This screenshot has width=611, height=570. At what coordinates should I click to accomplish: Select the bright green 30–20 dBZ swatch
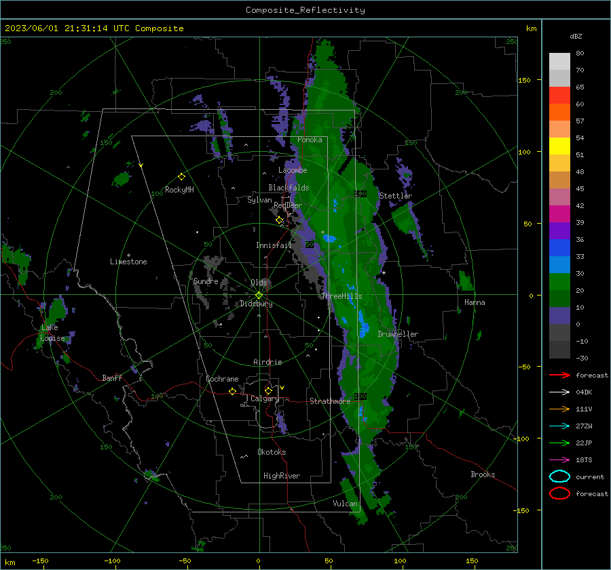(559, 282)
